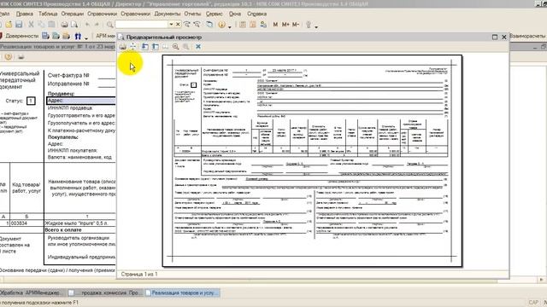Switch to Реализация товаров и услуг window tab
Image resolution: width=547 pixels, height=307 pixels.
pyautogui.click(x=182, y=293)
